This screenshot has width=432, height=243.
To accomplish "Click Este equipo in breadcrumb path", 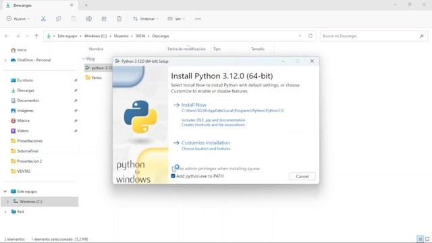I will (x=67, y=36).
